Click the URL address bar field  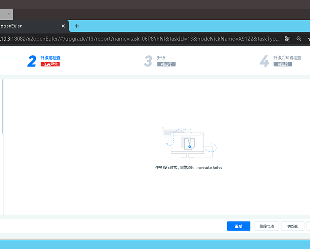point(140,39)
